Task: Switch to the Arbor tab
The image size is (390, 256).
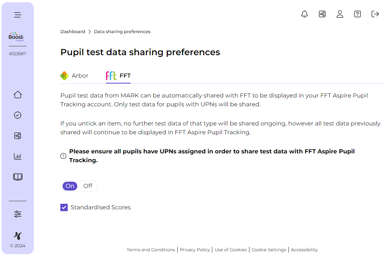Action: pos(75,76)
